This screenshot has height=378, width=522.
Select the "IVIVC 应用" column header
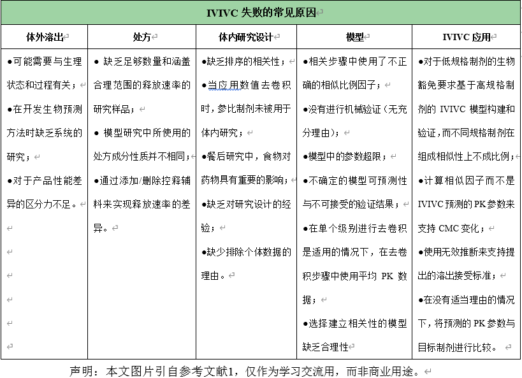pos(467,37)
